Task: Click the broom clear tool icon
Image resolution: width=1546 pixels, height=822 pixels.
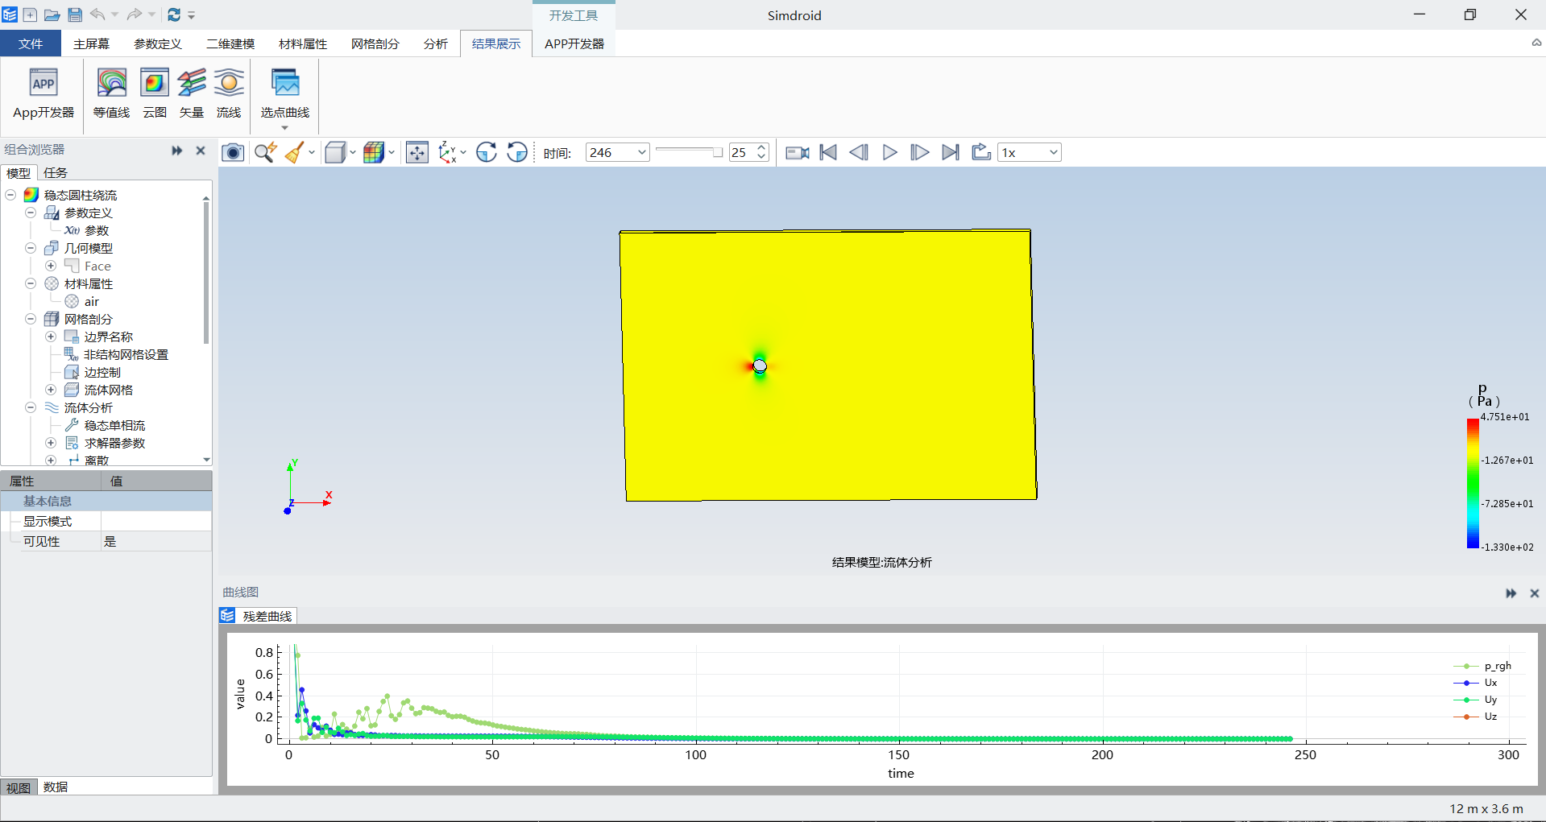Action: pyautogui.click(x=294, y=152)
